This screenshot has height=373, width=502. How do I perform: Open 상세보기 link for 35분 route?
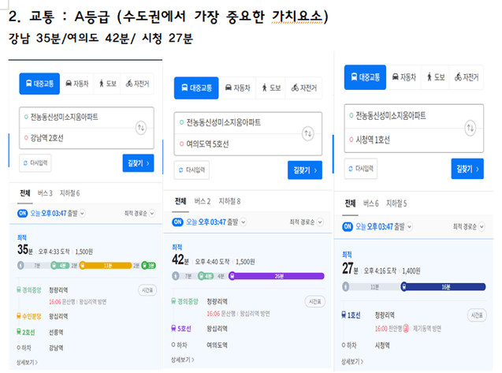click(x=28, y=363)
